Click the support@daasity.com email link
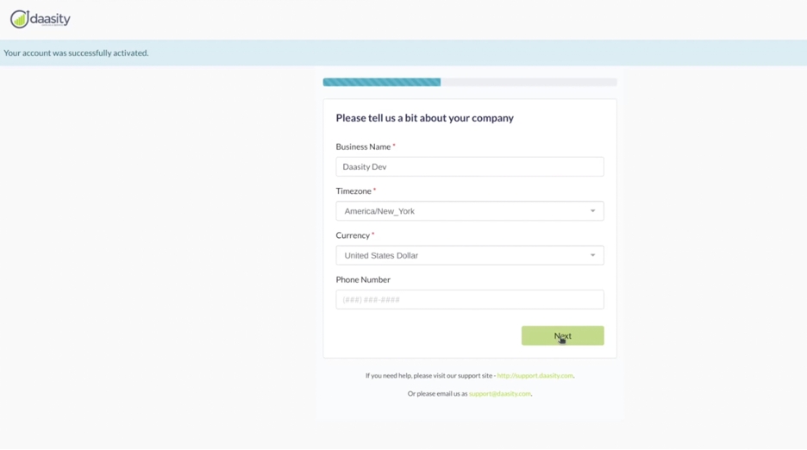807x450 pixels. click(x=499, y=394)
